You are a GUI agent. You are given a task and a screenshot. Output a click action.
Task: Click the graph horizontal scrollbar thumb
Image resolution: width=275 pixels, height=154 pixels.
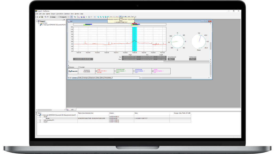[186, 61]
